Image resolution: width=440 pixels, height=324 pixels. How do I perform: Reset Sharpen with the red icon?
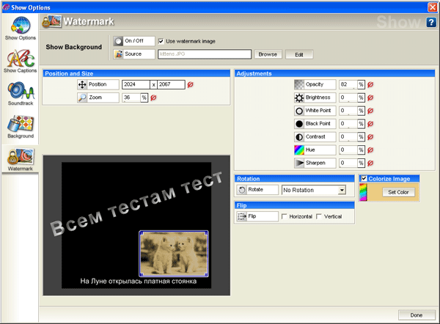coord(370,163)
